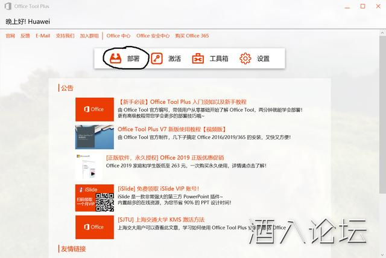Open the 官网 link
The image size is (386, 258).
pos(10,36)
